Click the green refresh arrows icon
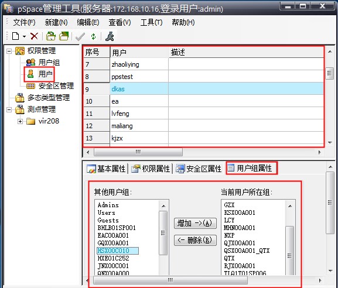The width and height of the screenshot is (338, 288). 93,36
